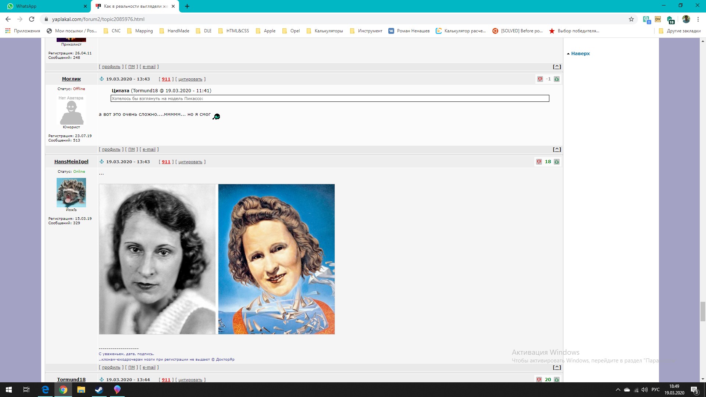Open the Приложения apps shortcut
Screen dimensions: 706x397
[23, 31]
